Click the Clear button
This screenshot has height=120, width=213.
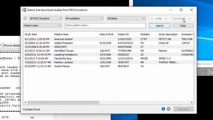point(183,26)
